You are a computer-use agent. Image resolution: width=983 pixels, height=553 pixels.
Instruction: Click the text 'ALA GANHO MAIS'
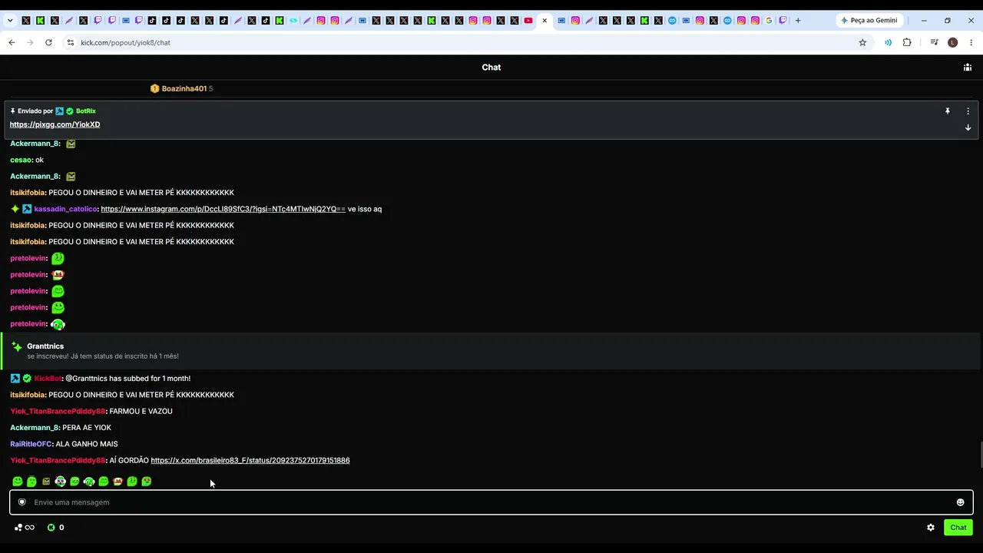click(x=87, y=444)
